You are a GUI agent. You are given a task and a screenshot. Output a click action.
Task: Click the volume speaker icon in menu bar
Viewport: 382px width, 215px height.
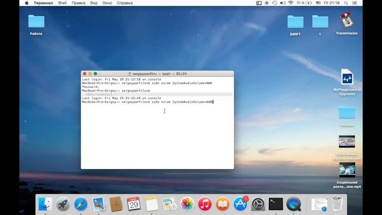(282, 3)
